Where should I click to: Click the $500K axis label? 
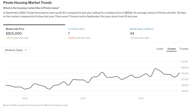tap(185, 91)
